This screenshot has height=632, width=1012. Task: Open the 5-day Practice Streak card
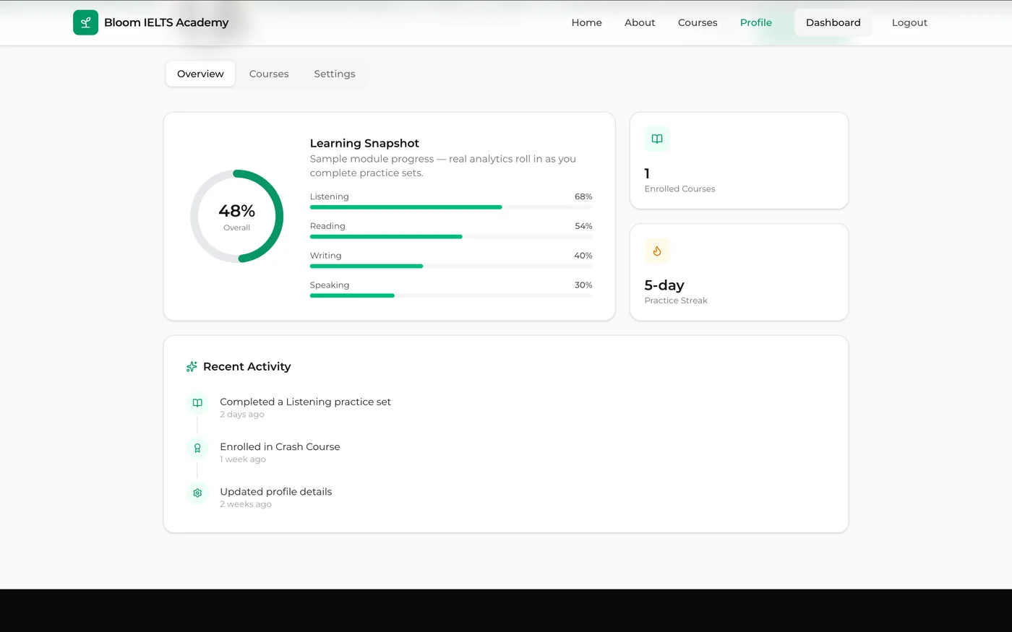click(739, 272)
